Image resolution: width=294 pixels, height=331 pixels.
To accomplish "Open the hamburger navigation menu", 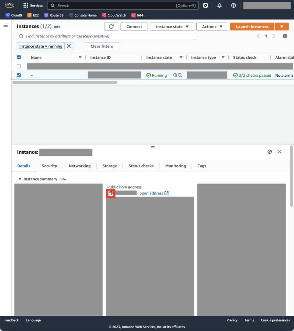I will coord(6,25).
